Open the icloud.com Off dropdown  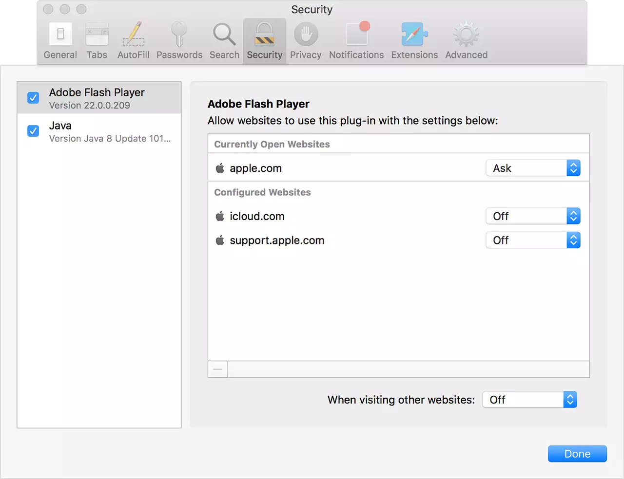tap(533, 216)
